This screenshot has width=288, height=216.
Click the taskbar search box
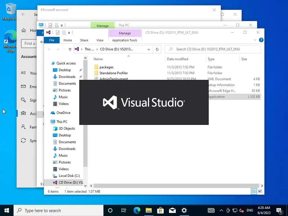coord(58,210)
